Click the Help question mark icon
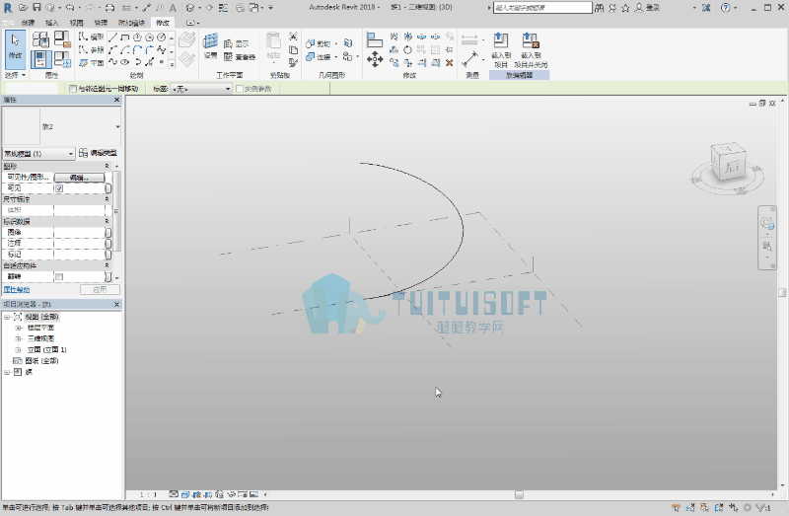The image size is (789, 516). click(725, 8)
